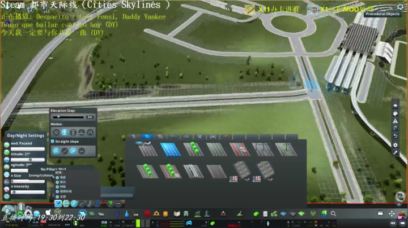Click the warning triangle icon on right sidebar
The width and height of the screenshot is (408, 228).
[x=396, y=121]
